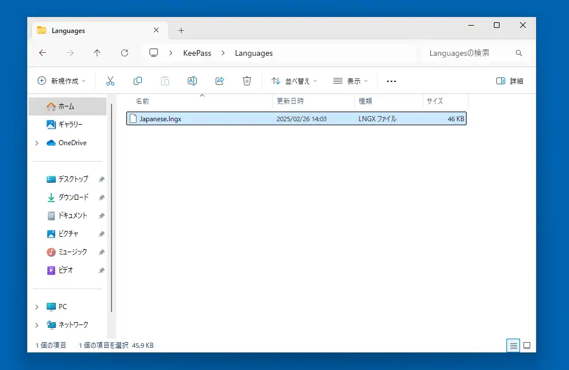Open ミュージック quick access folder
569x370 pixels.
click(x=68, y=252)
